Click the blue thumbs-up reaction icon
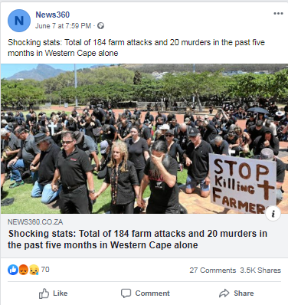This screenshot has width=288, height=305. pos(13,270)
